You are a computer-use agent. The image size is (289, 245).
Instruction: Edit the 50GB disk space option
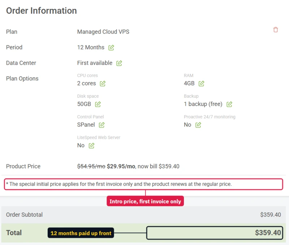(98, 104)
